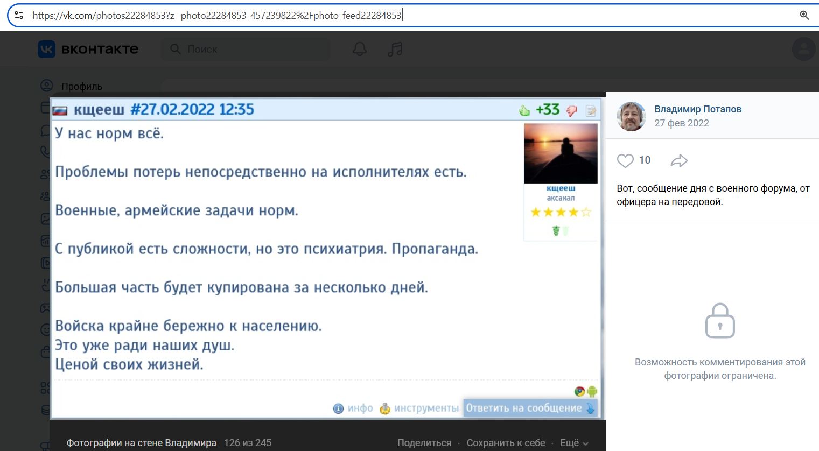819x451 pixels.
Task: Click username кщееш under avatar
Action: pyautogui.click(x=561, y=188)
